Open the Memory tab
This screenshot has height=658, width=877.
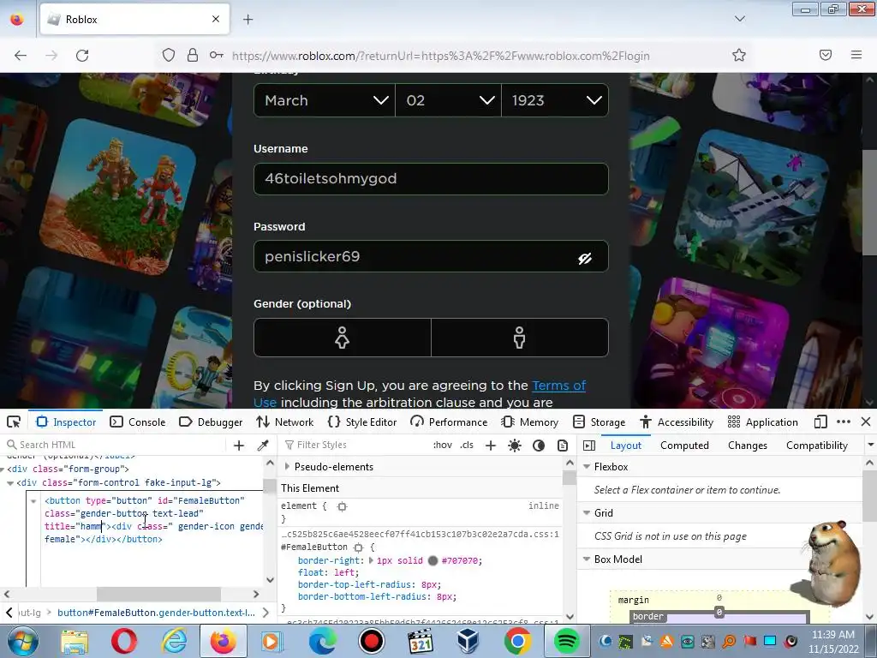click(529, 422)
